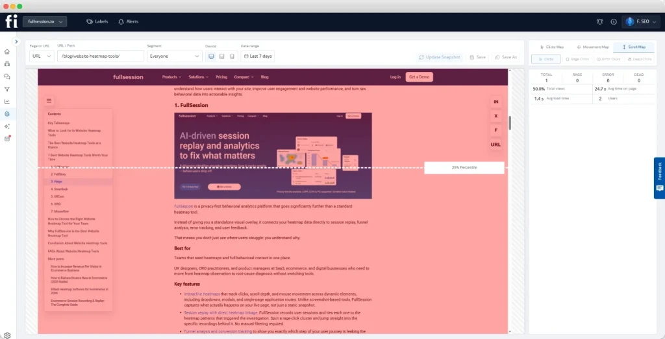
Task: Click the Save As button
Action: [x=505, y=57]
